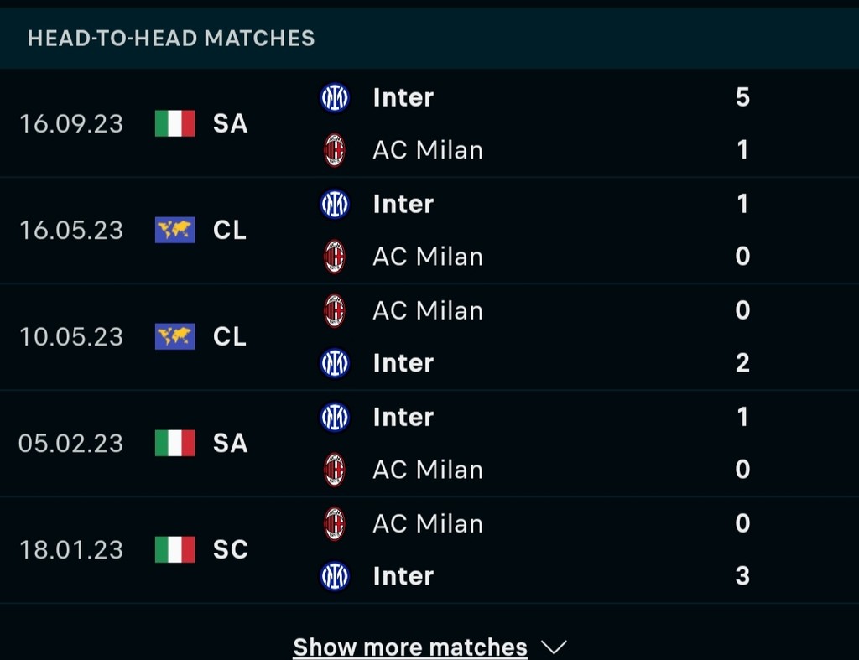
Task: Open the match dated 18.01.23
Action: coord(71,549)
